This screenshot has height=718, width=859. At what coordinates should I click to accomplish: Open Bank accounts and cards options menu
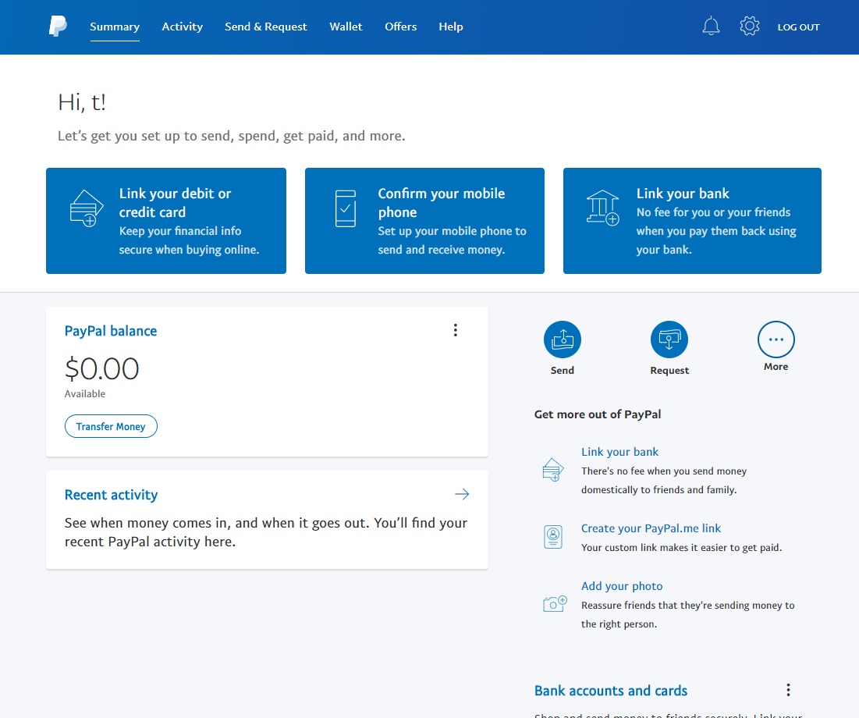[x=788, y=690]
